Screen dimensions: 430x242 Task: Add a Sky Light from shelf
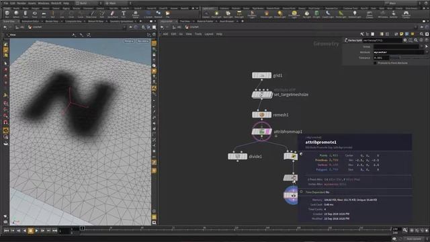306,13
